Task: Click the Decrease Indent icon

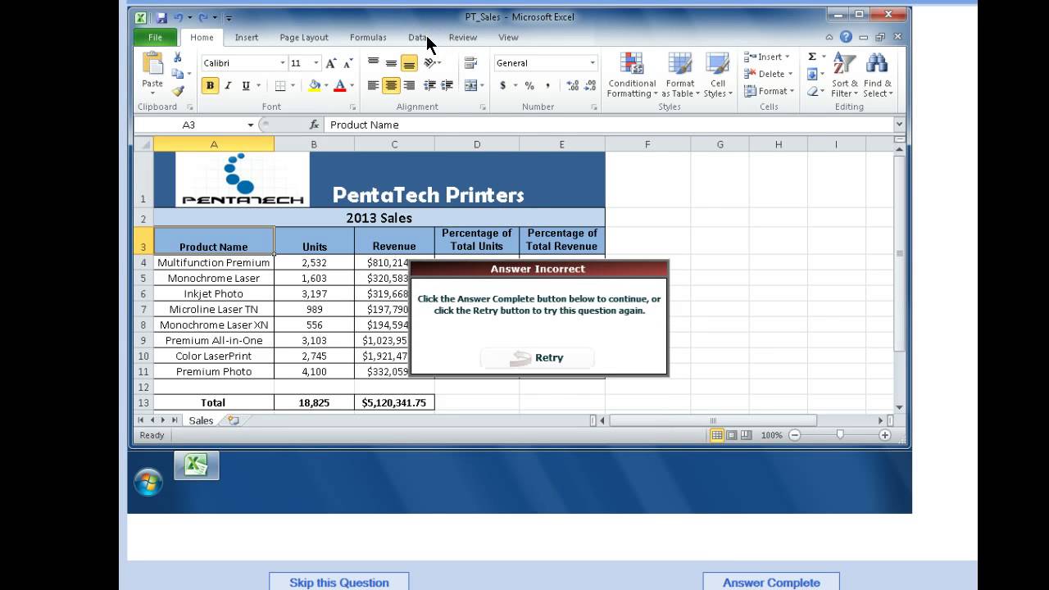Action: [x=429, y=85]
